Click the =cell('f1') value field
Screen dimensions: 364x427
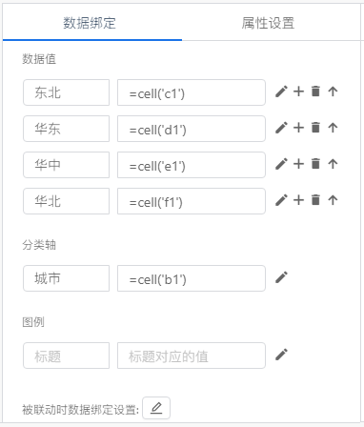point(192,201)
